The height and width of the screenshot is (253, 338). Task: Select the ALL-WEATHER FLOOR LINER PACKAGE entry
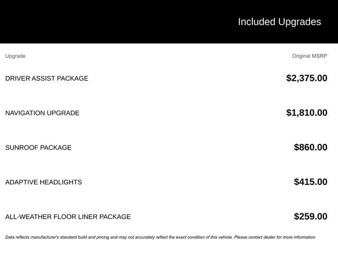pyautogui.click(x=68, y=217)
